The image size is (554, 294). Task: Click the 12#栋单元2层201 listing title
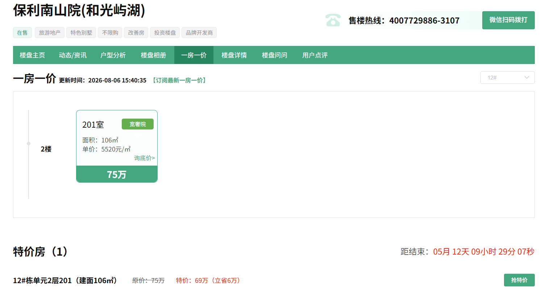click(x=65, y=281)
